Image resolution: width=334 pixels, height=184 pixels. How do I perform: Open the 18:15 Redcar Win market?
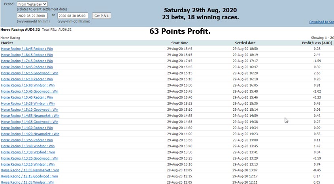point(27,55)
